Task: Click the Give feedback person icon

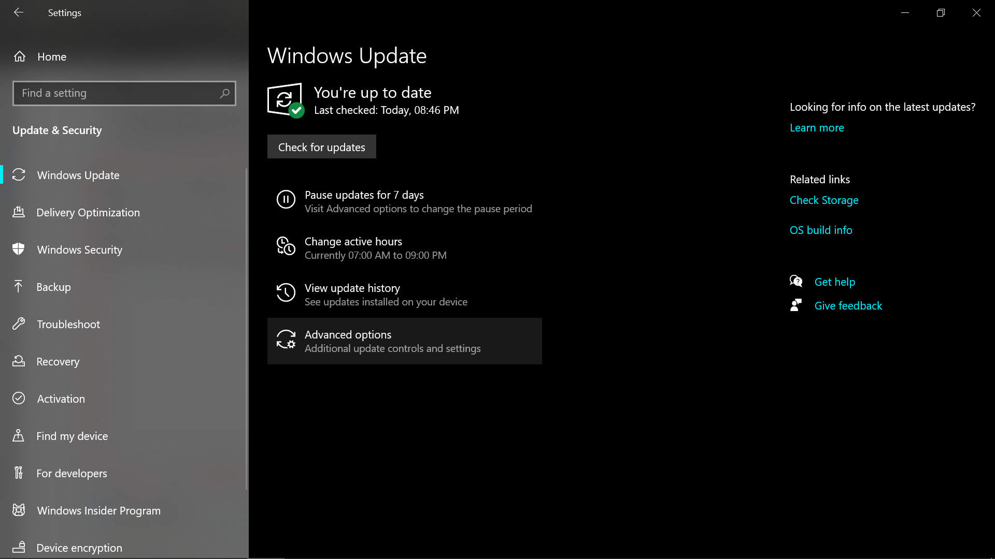Action: 796,305
